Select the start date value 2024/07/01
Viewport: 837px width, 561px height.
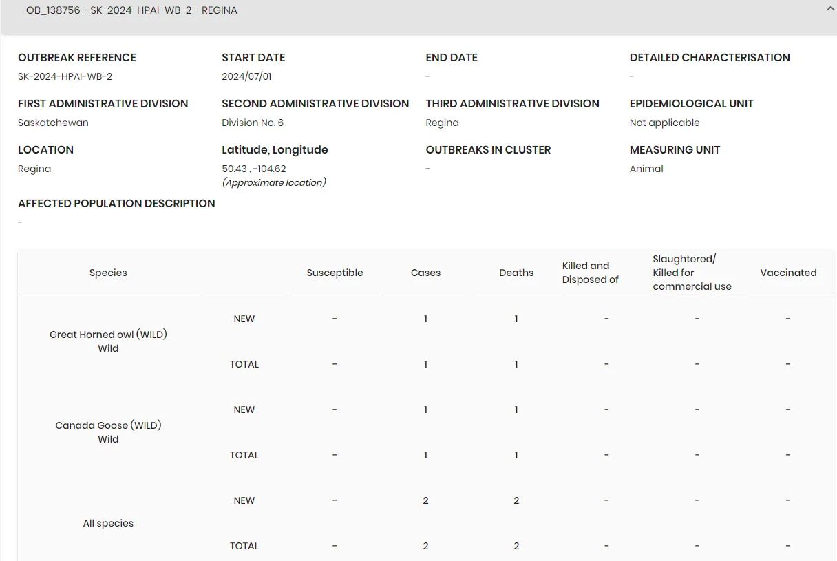tap(246, 76)
